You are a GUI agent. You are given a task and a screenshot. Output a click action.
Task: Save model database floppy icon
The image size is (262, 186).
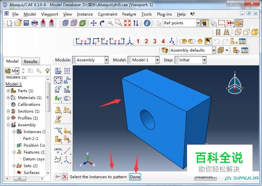(x=26, y=23)
